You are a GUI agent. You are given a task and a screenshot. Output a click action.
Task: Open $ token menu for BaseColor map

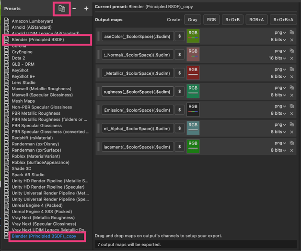coord(179,36)
